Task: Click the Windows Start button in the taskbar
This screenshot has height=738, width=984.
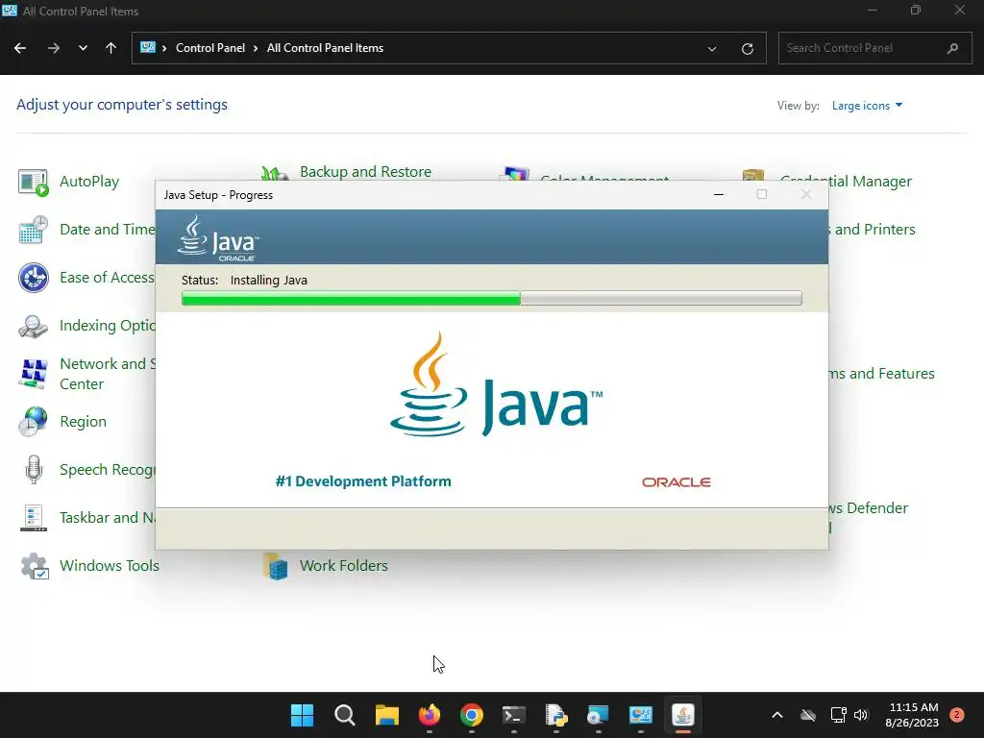Action: click(x=302, y=715)
